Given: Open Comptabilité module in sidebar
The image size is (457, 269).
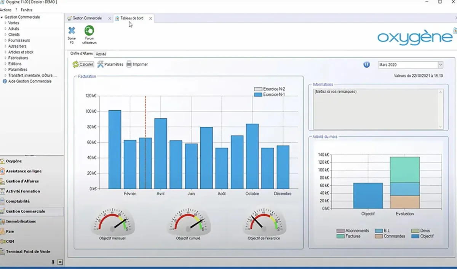Looking at the screenshot, I should (18, 201).
